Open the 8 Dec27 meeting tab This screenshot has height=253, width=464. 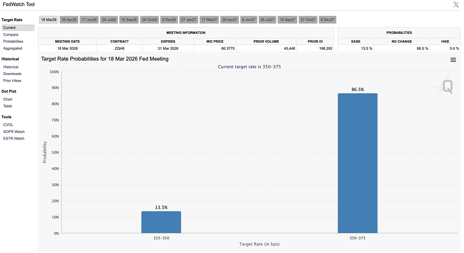327,20
